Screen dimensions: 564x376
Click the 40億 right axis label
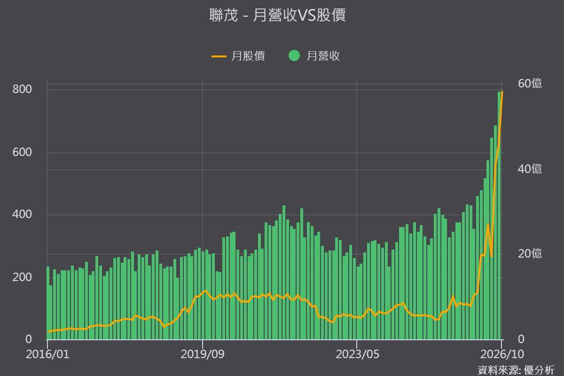(530, 169)
